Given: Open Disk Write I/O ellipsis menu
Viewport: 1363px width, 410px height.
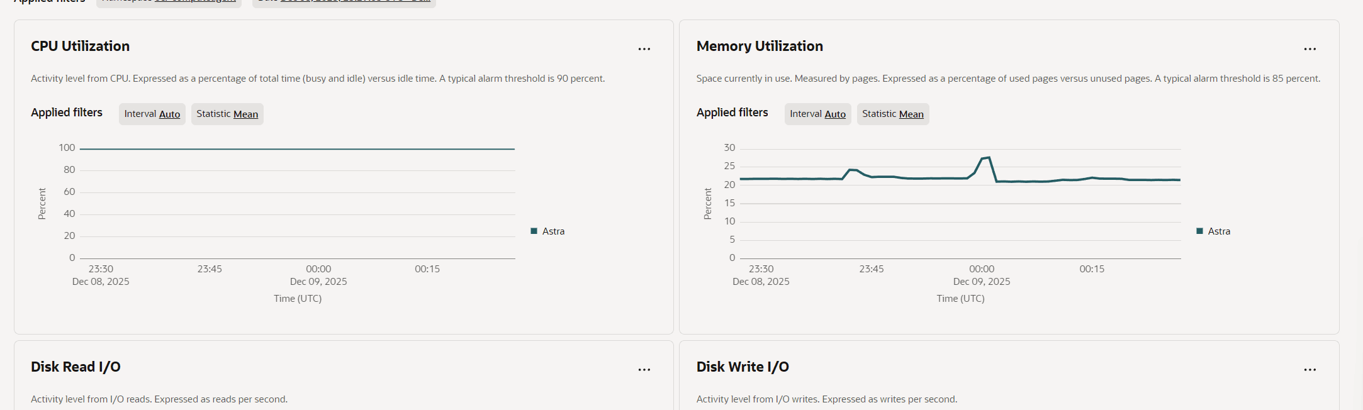Looking at the screenshot, I should tap(1310, 370).
